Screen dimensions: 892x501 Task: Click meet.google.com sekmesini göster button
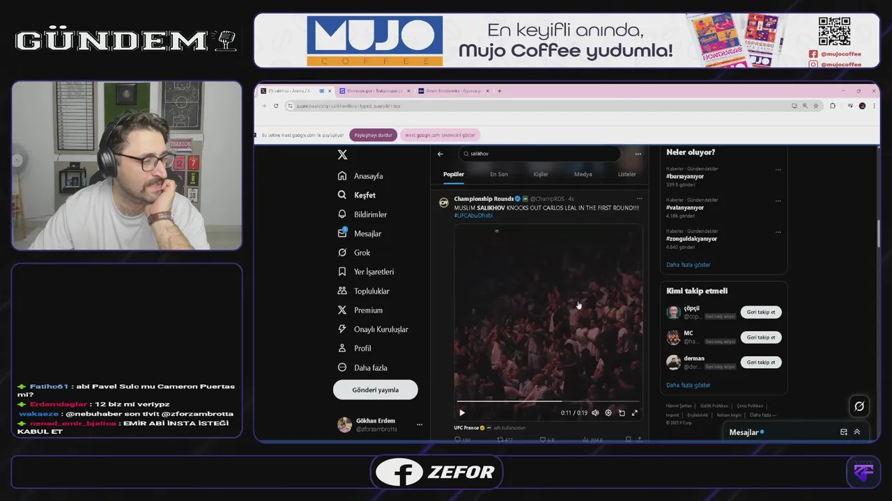440,135
